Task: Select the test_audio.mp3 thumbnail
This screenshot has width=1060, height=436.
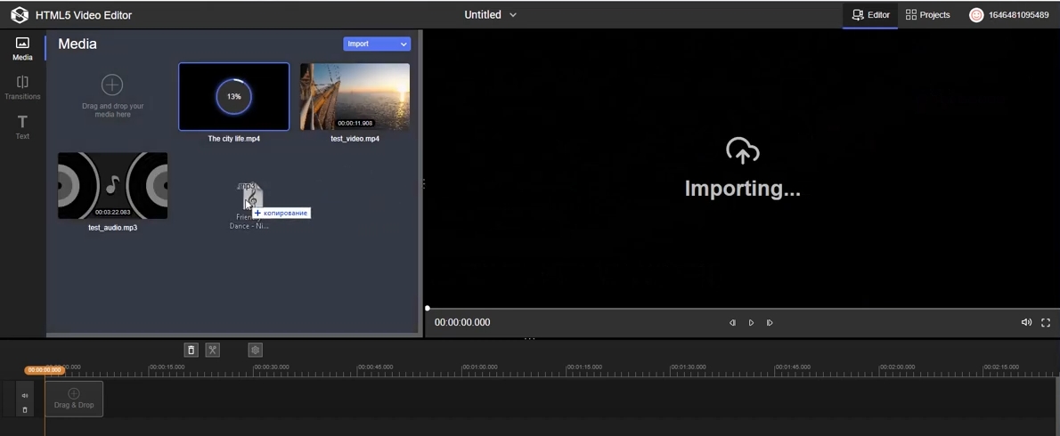Action: [x=112, y=186]
